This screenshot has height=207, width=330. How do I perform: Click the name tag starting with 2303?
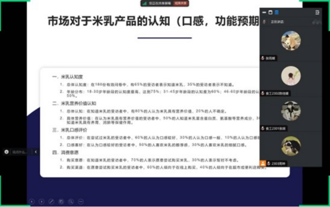[277, 164]
